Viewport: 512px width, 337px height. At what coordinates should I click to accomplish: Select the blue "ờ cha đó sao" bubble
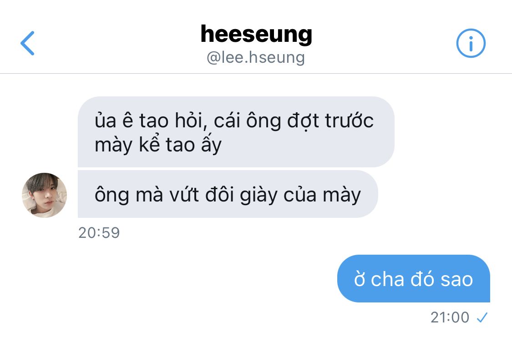coord(413,279)
